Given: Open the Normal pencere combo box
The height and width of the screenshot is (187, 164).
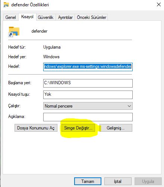Looking at the screenshot, I should 88,106.
